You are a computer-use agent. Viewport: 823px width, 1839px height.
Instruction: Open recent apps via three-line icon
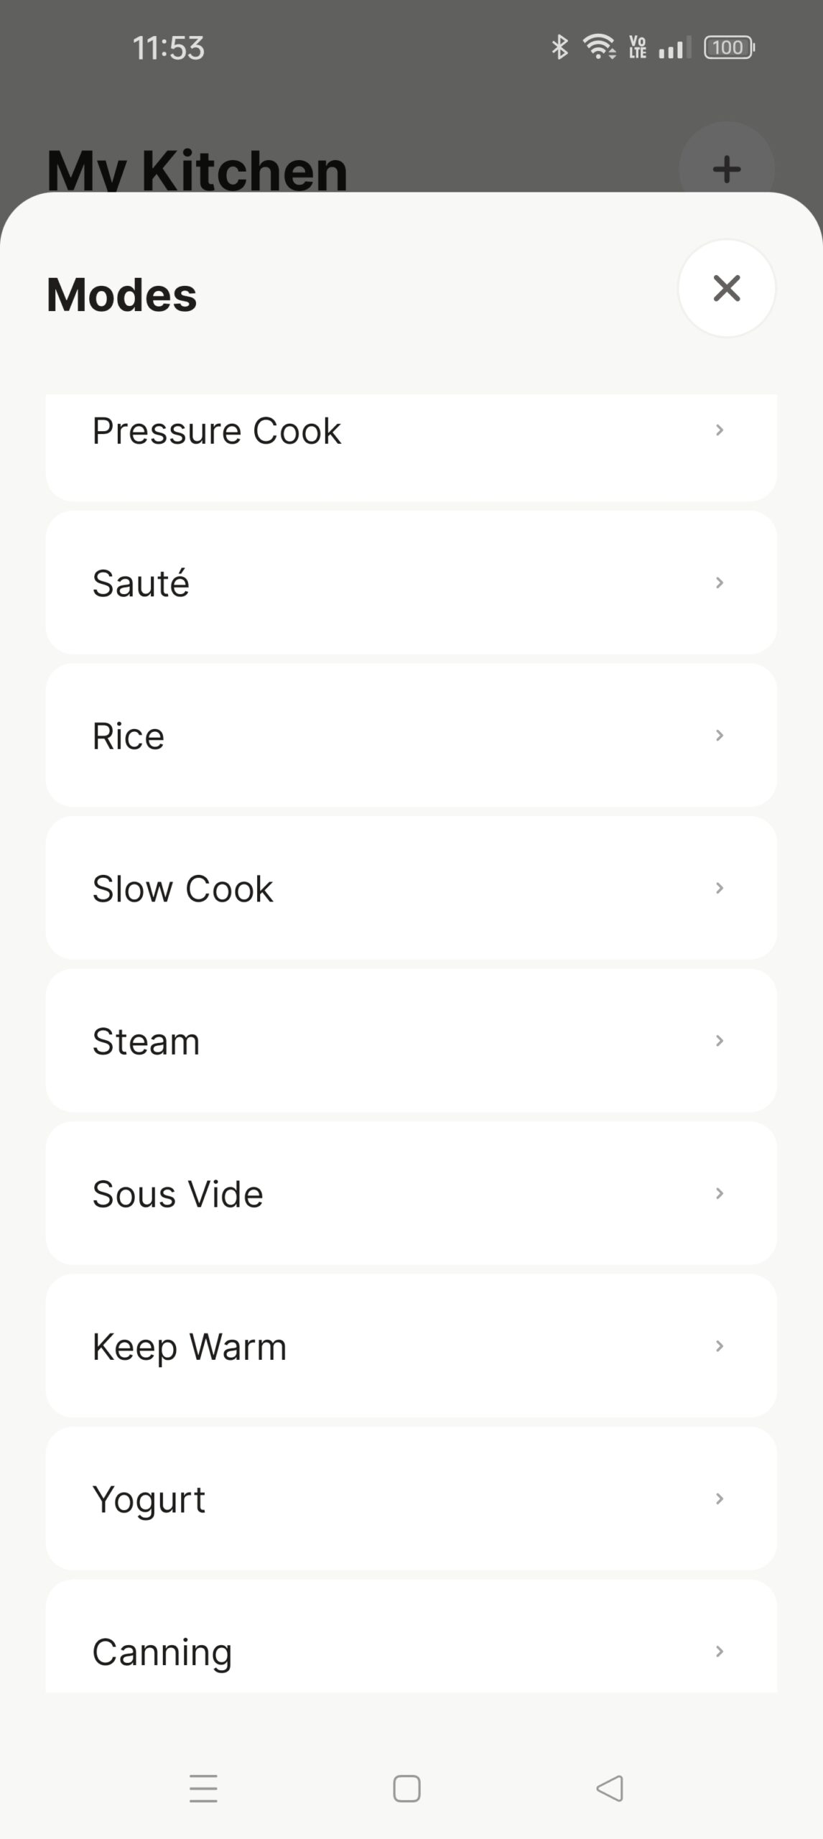click(203, 1788)
